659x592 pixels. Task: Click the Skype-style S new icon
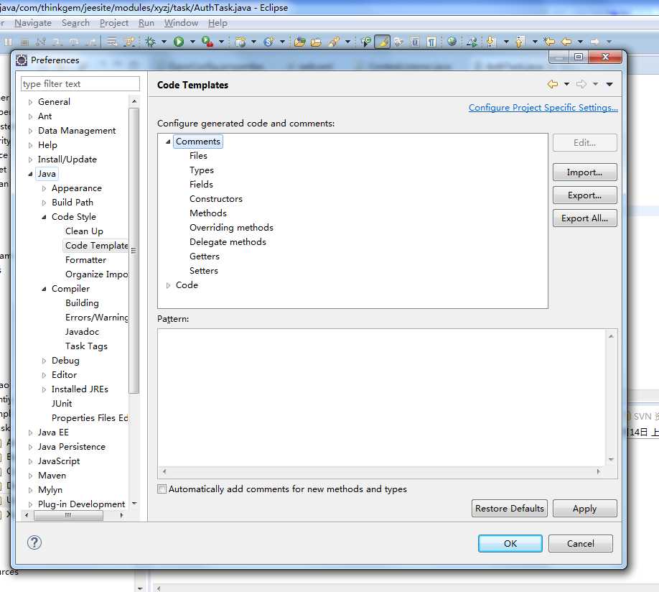(x=269, y=41)
